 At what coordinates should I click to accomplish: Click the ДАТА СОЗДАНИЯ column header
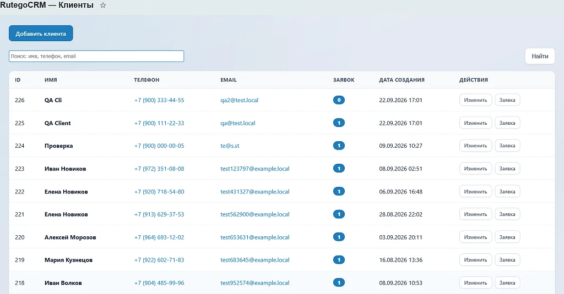coord(402,80)
